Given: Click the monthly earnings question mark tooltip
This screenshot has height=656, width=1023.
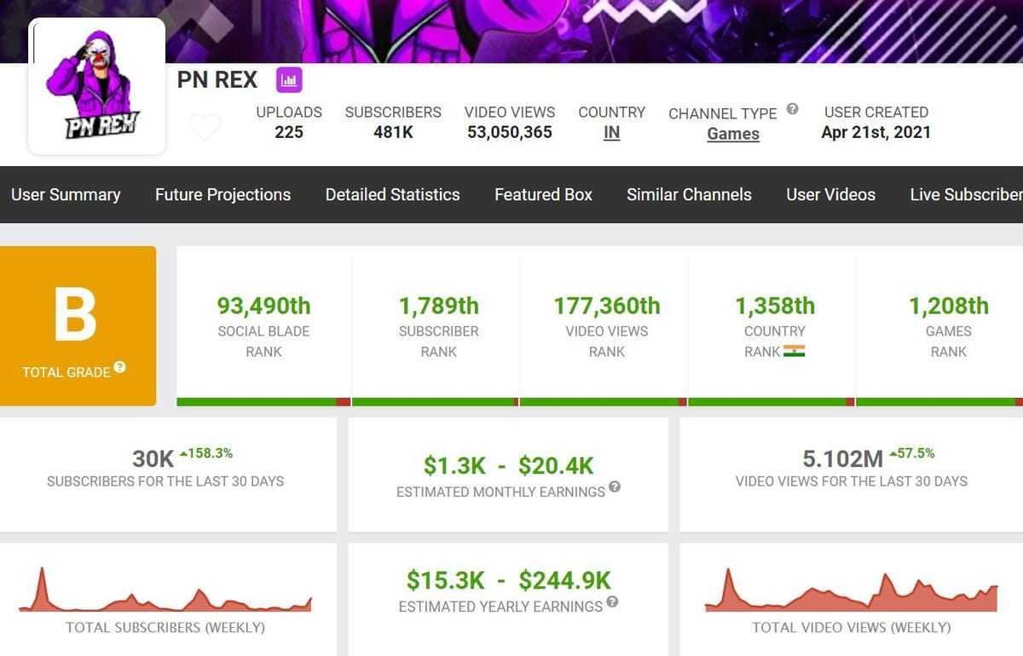Looking at the screenshot, I should tap(617, 488).
